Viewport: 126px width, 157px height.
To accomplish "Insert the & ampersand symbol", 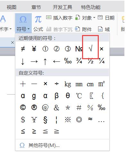I will click(x=56, y=107).
